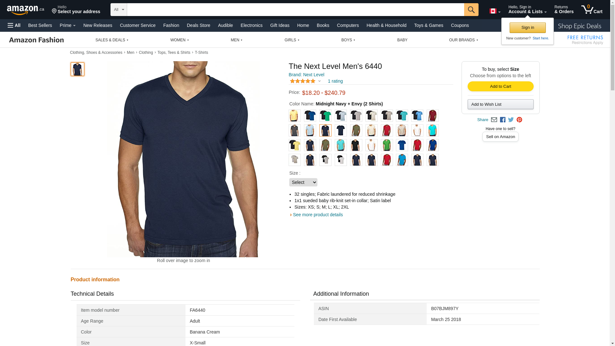The image size is (615, 346).
Task: Click the yellow Sign in button
Action: tap(528, 28)
